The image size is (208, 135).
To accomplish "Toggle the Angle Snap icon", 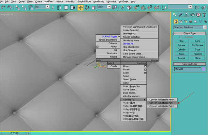I will pos(143,7).
